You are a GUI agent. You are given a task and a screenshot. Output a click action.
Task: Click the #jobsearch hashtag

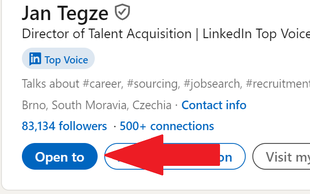point(212,84)
